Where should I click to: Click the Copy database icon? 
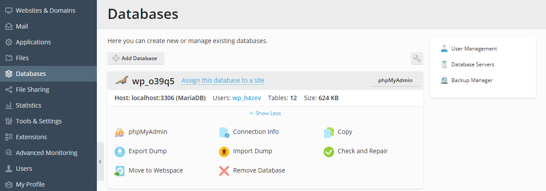(328, 132)
